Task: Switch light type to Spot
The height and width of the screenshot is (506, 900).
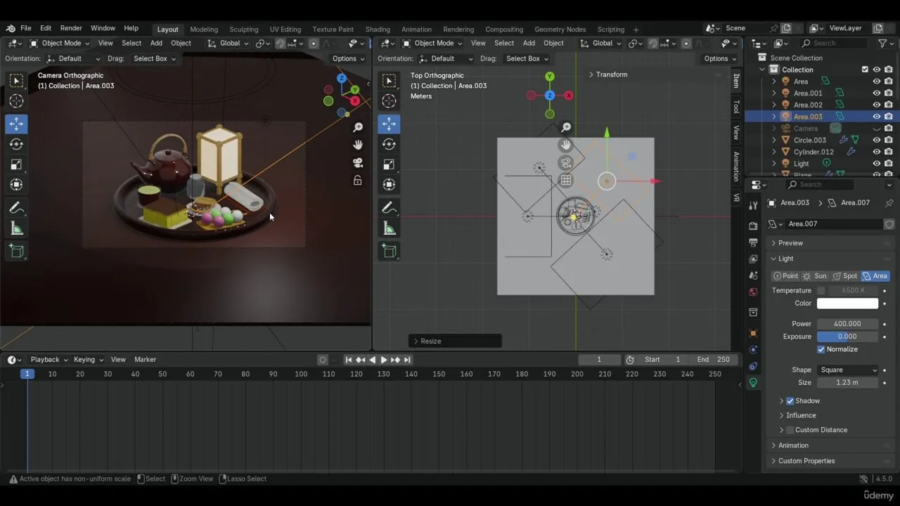Action: pyautogui.click(x=845, y=276)
